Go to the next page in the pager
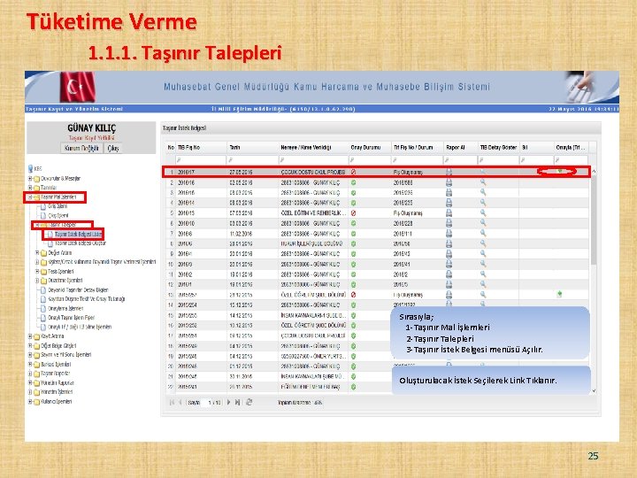This screenshot has width=637, height=478. pos(228,402)
